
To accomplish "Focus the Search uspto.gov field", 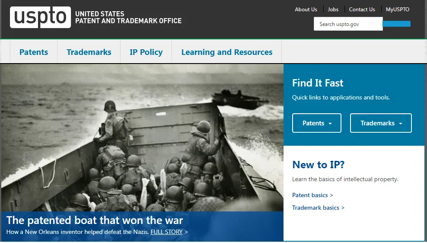I will (348, 24).
